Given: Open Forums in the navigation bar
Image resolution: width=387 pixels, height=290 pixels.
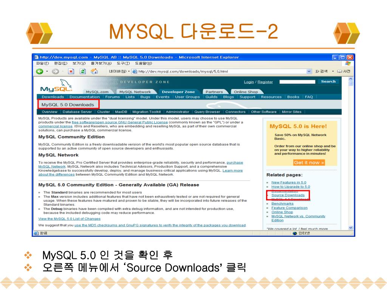Looking at the screenshot, I should coord(112,97).
